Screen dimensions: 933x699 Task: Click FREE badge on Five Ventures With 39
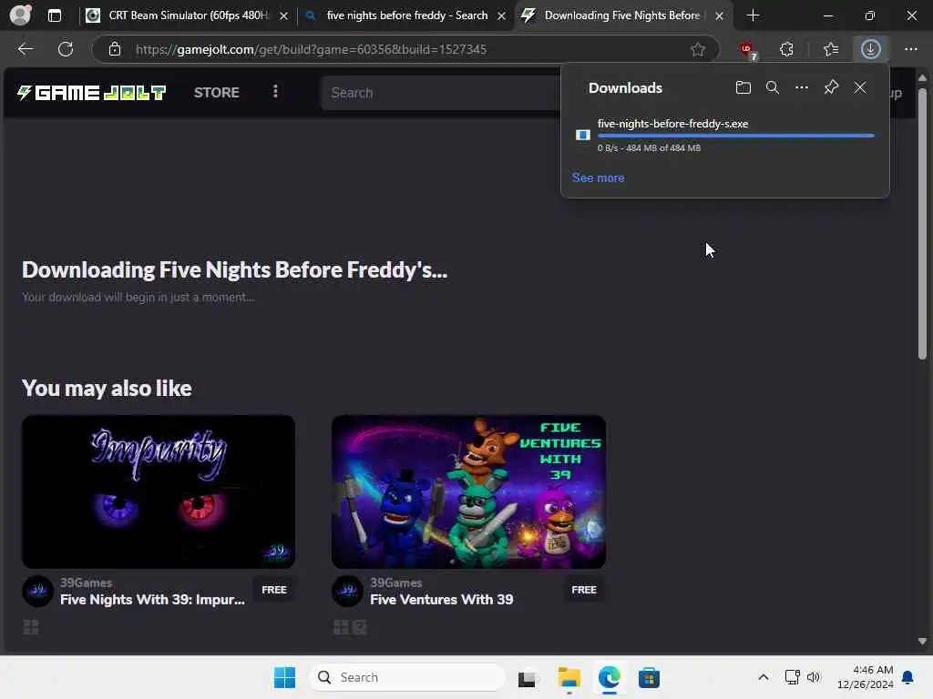point(584,590)
